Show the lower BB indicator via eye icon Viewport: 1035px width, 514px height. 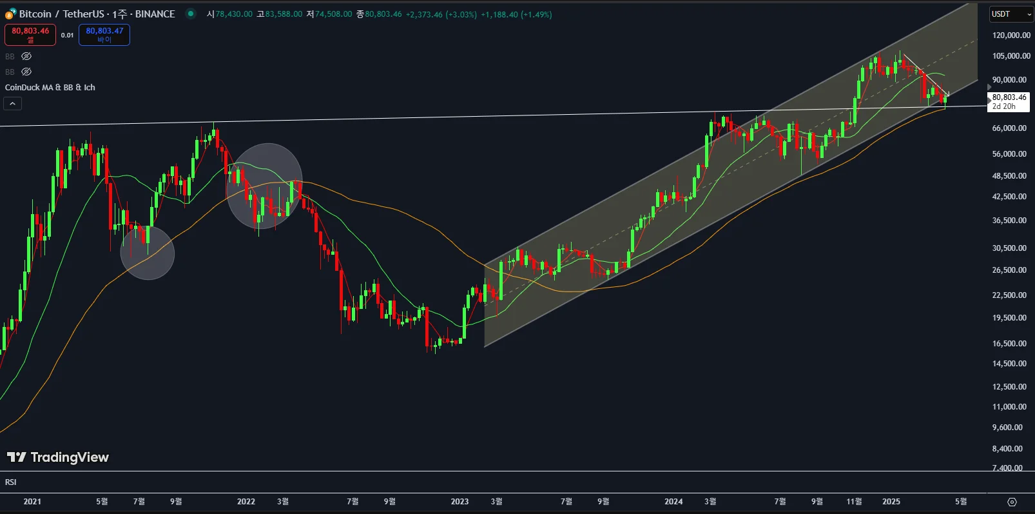[x=26, y=72]
